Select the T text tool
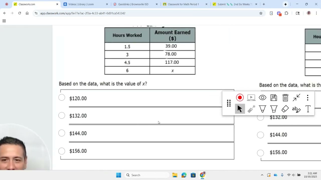Screen dimensions: 321x180 tap(308, 109)
